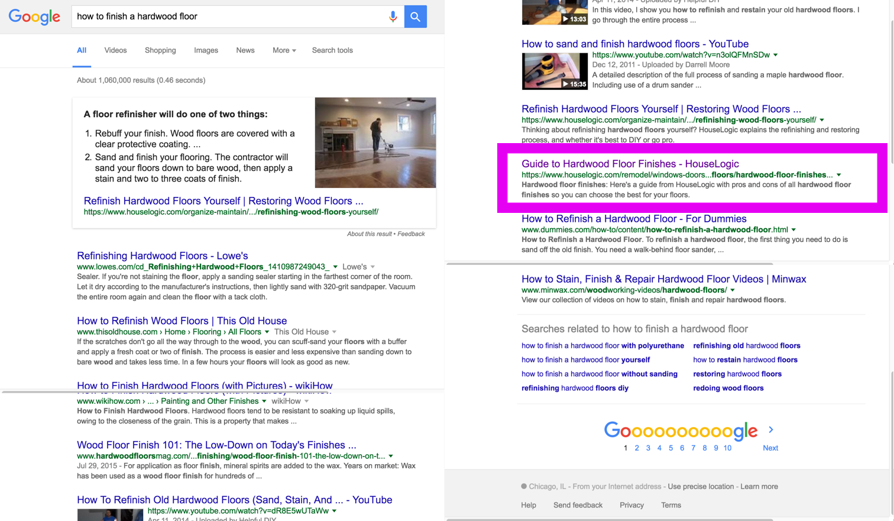Image resolution: width=894 pixels, height=521 pixels.
Task: Search related: finish hardwood floor without sanding
Action: pyautogui.click(x=600, y=374)
